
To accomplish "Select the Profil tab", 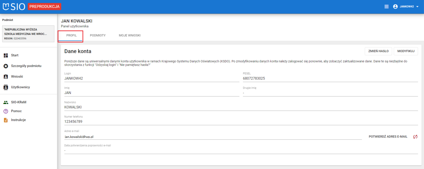I will pos(71,36).
